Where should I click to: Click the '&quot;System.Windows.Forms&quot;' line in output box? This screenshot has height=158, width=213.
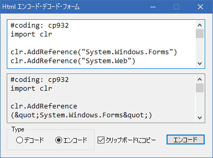coord(81,115)
